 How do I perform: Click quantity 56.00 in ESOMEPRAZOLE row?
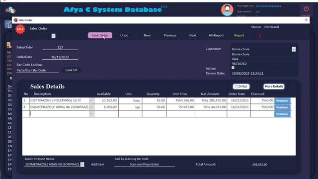click(x=155, y=107)
